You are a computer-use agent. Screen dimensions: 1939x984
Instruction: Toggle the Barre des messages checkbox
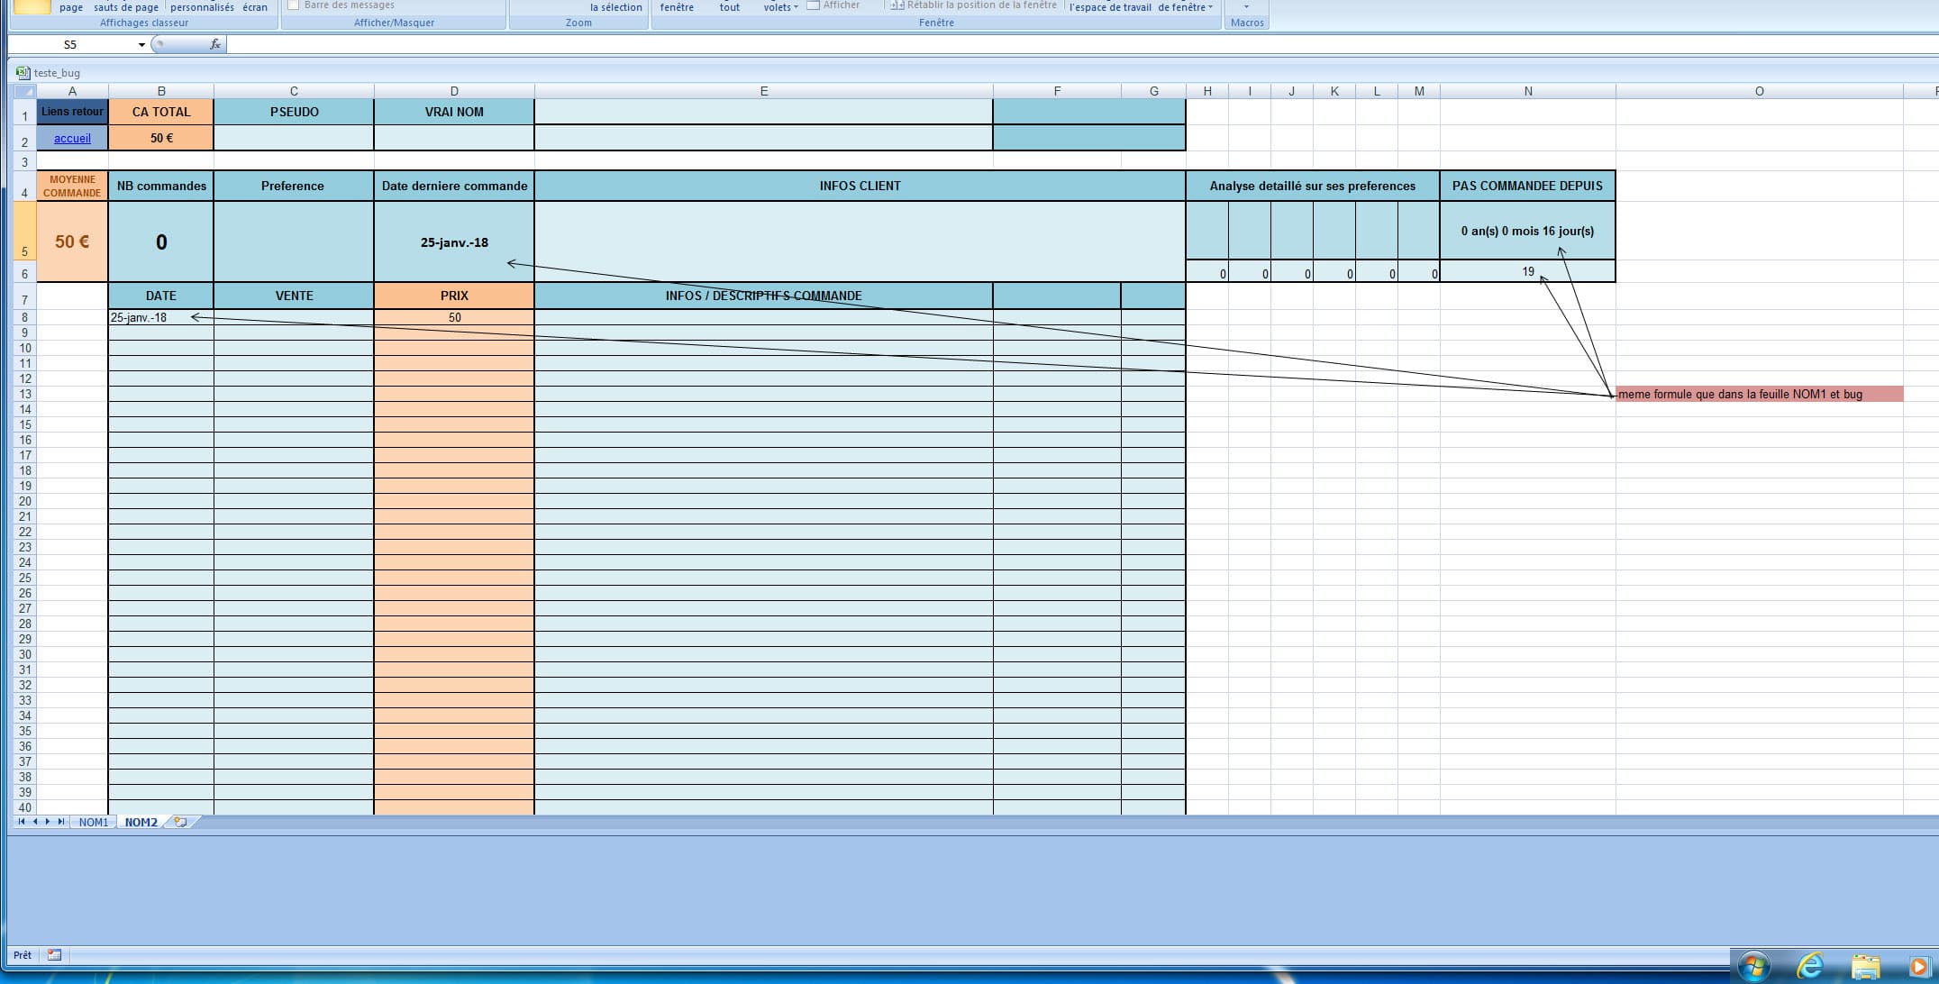[x=293, y=5]
